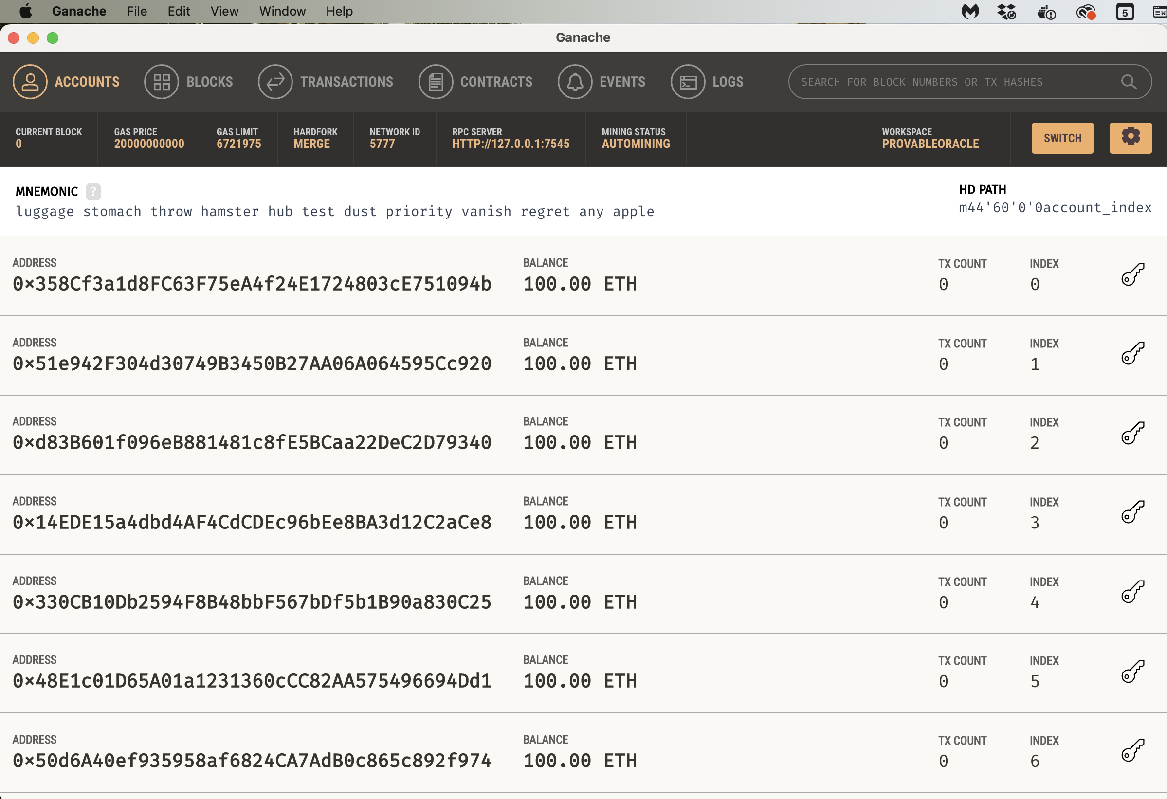Open the Events bell icon

coord(575,82)
